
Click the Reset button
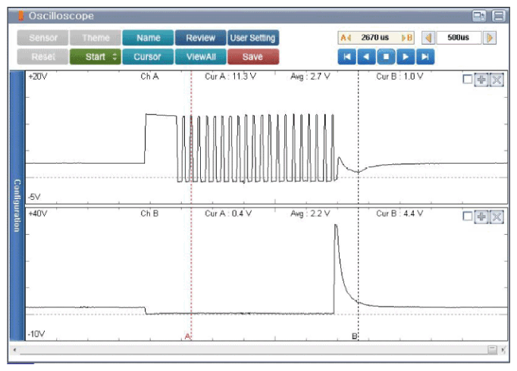[43, 57]
